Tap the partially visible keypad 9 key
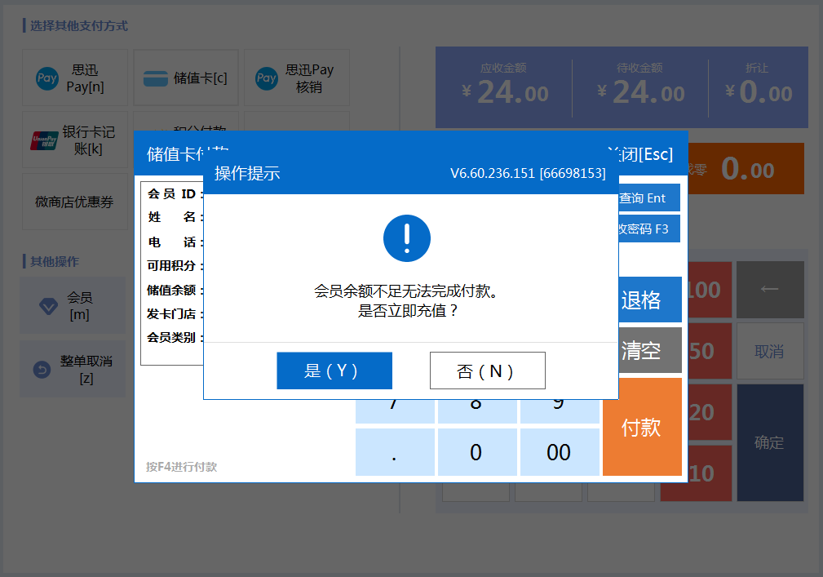Screen dimensions: 823x577 click(559, 411)
